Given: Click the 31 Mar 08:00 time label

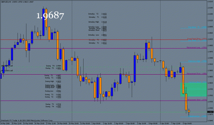Looking at the screenshot, I should pos(85,124).
